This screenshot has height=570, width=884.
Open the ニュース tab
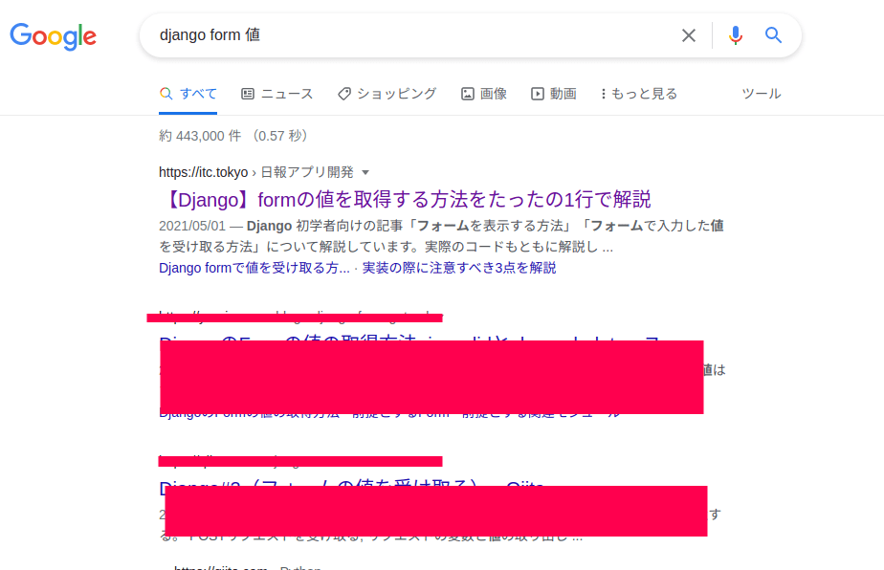276,94
